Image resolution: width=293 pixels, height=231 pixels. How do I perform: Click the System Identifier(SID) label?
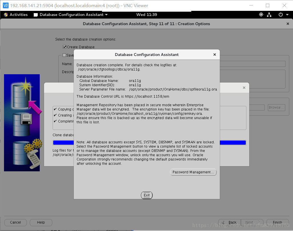coord(97,85)
